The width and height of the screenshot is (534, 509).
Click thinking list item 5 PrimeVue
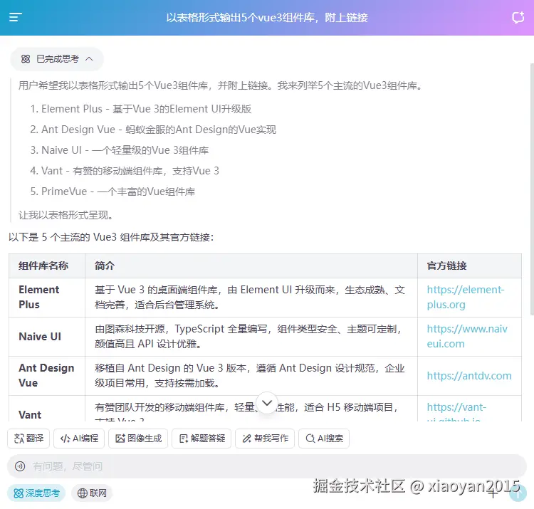coord(112,191)
